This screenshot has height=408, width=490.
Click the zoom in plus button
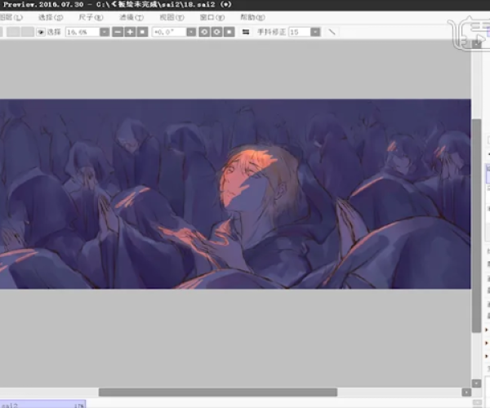click(130, 32)
